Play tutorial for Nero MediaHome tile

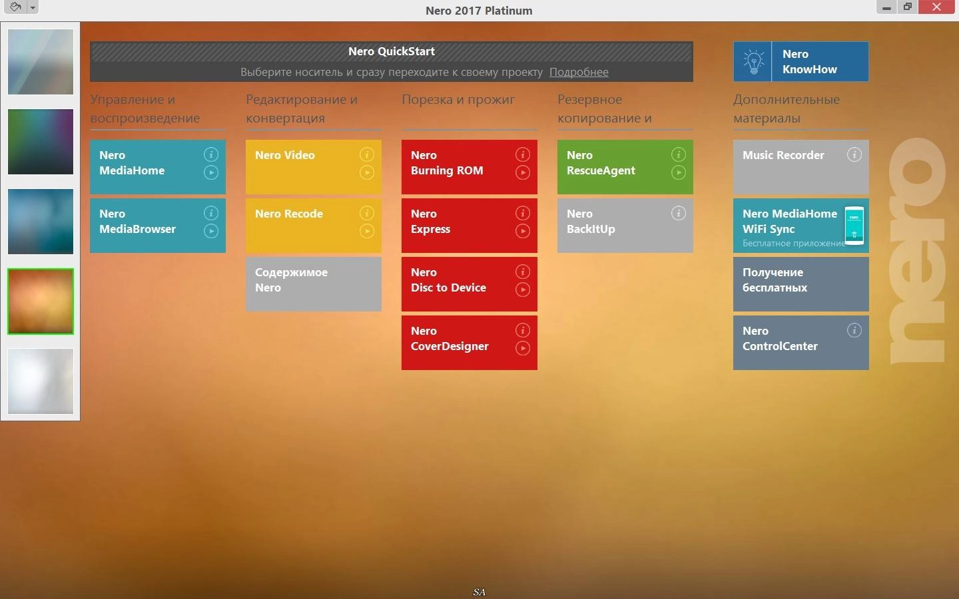pyautogui.click(x=211, y=172)
